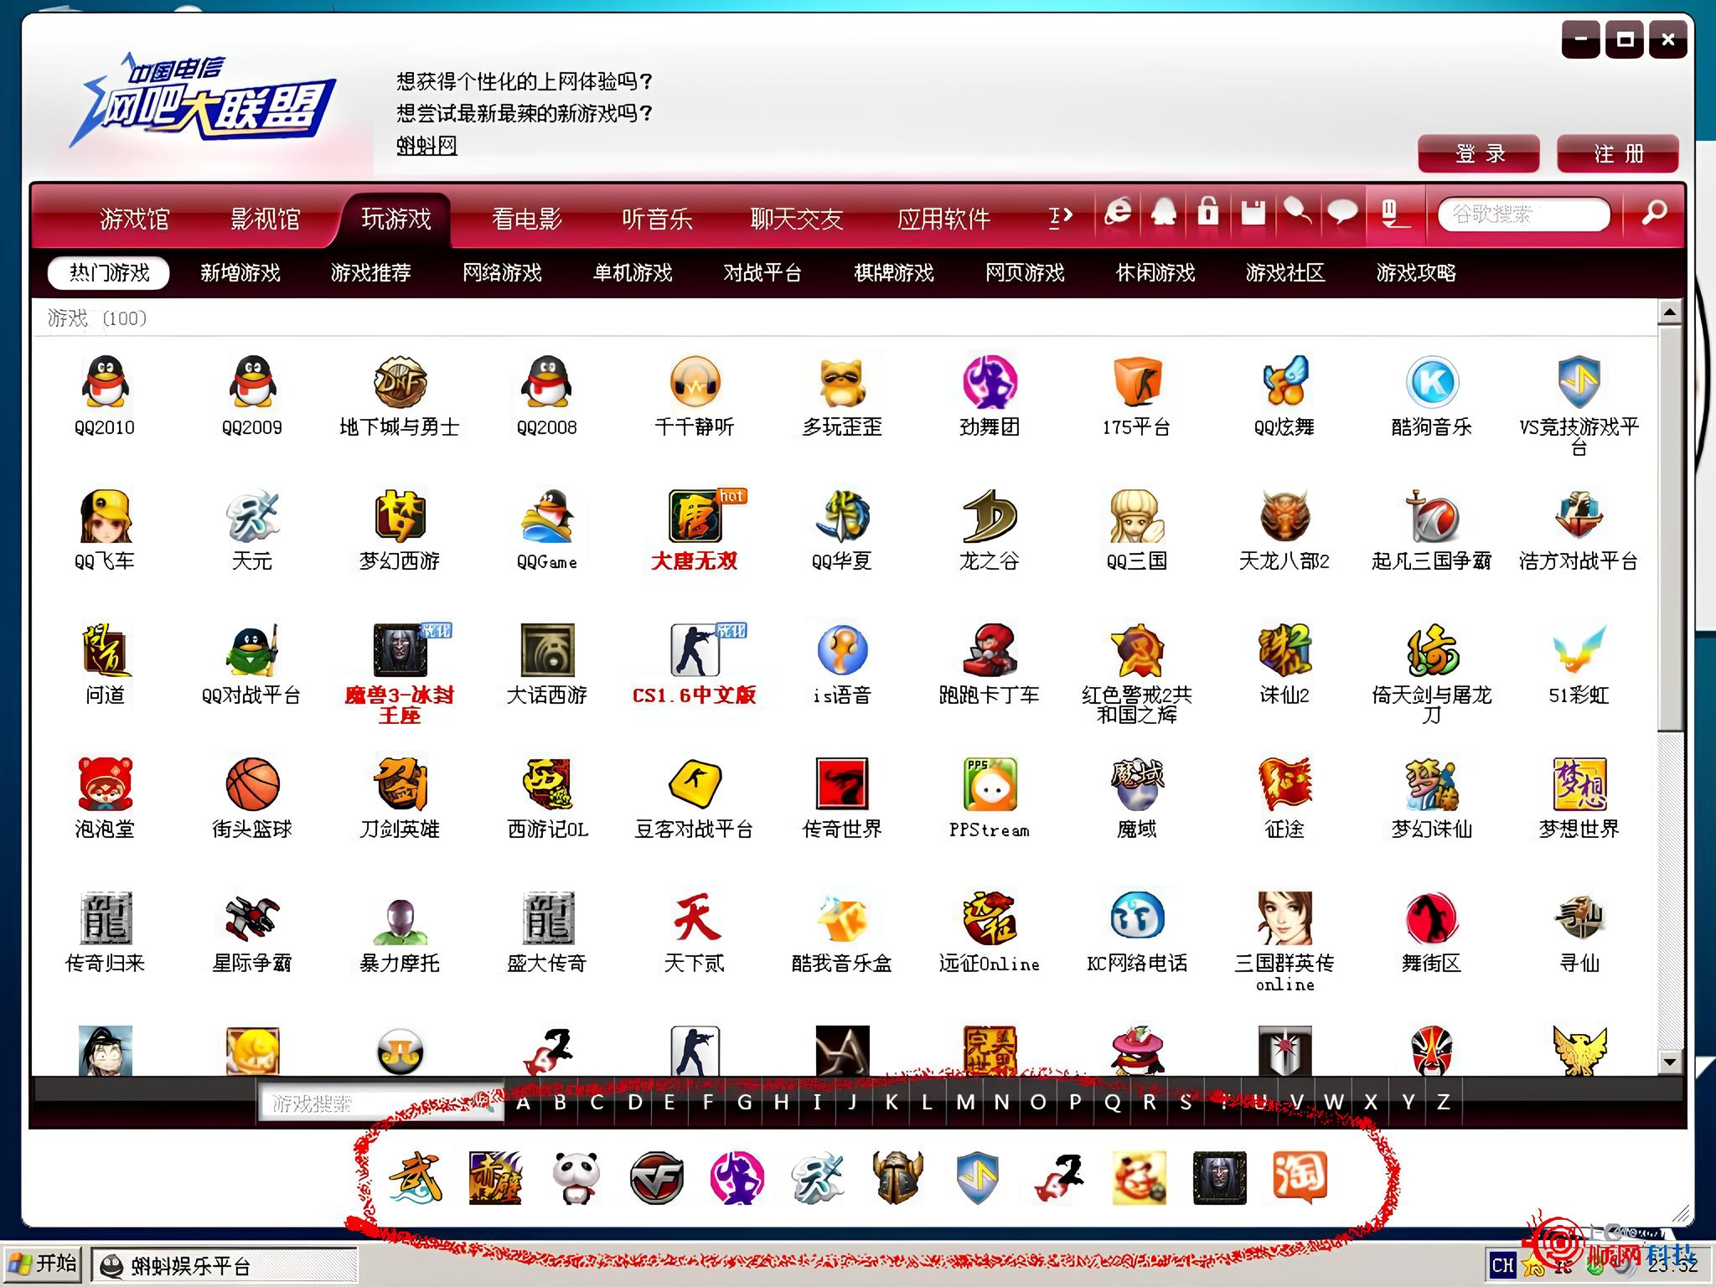Select 网络游戏 subcategory
The width and height of the screenshot is (1716, 1287).
tap(502, 273)
